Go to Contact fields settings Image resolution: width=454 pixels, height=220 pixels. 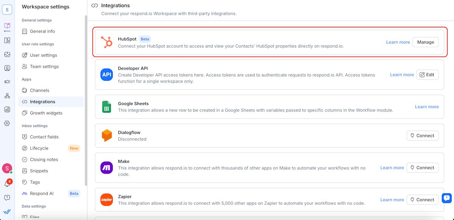(44, 137)
